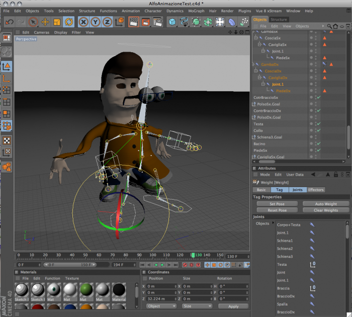Open the Object coordinate mode dropdown
This screenshot has width=352, height=317.
pyautogui.click(x=161, y=306)
